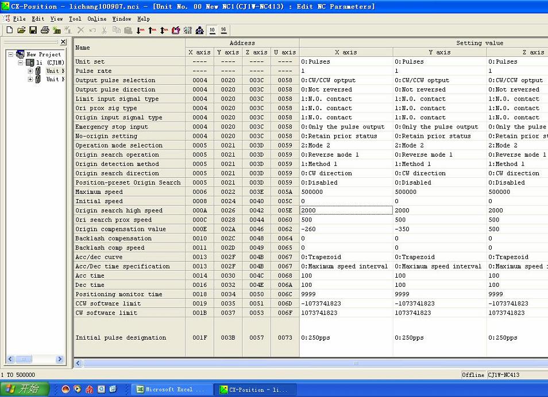Click the grid Monitor toolbar icon

(188, 30)
